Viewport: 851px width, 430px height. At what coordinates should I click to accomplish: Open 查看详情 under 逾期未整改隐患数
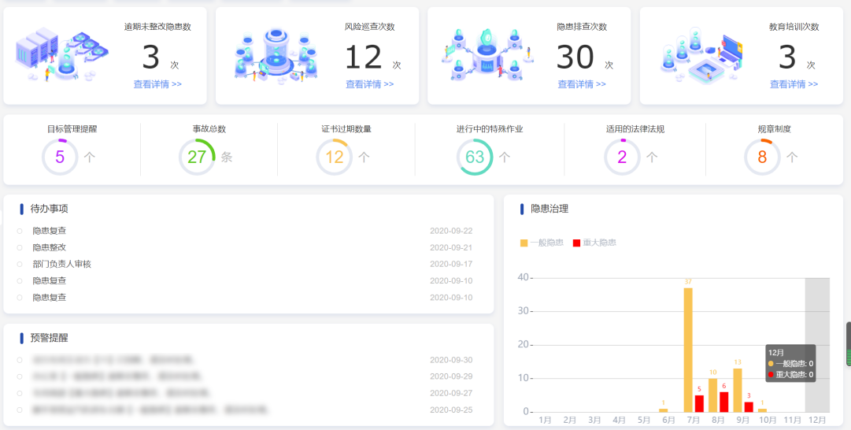157,84
